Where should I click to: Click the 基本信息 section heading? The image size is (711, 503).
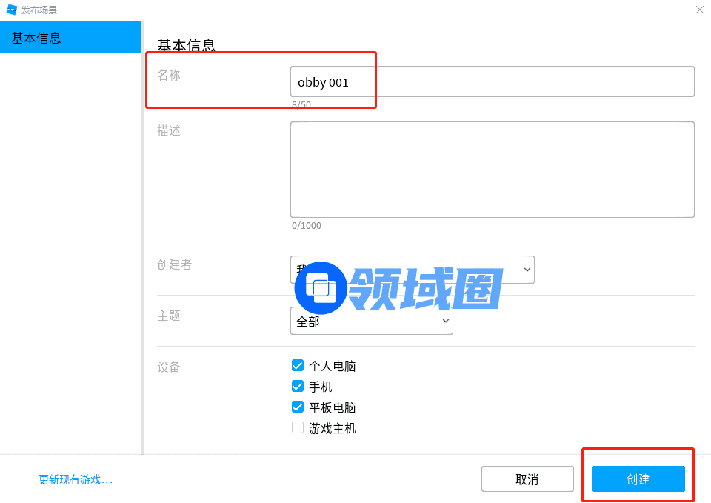186,44
